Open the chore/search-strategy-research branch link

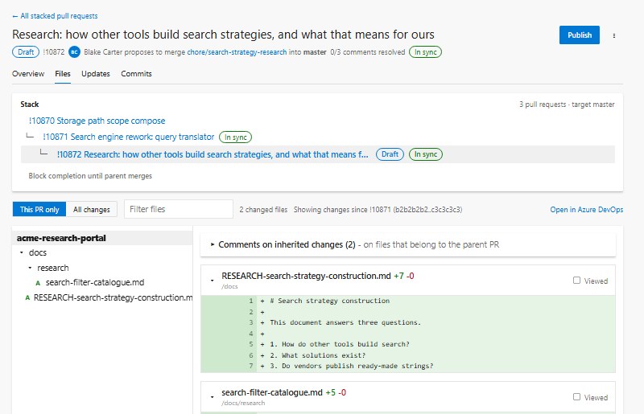coord(237,52)
